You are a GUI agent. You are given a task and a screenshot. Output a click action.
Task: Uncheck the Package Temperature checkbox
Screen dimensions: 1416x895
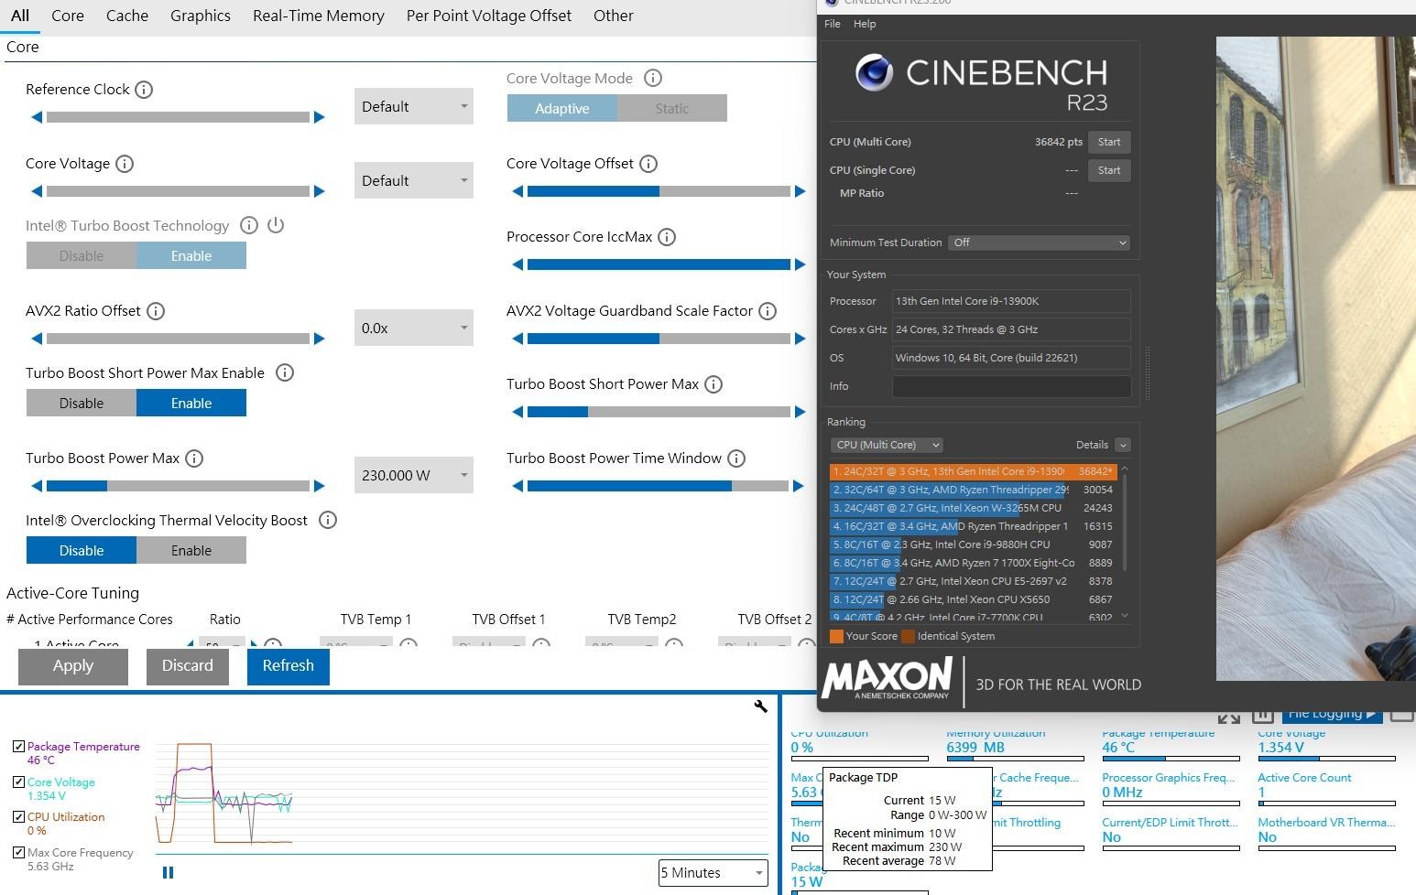(18, 747)
